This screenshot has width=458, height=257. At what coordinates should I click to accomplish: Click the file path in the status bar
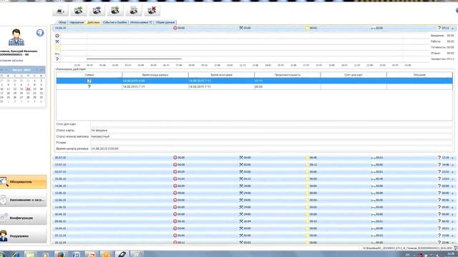407,248
